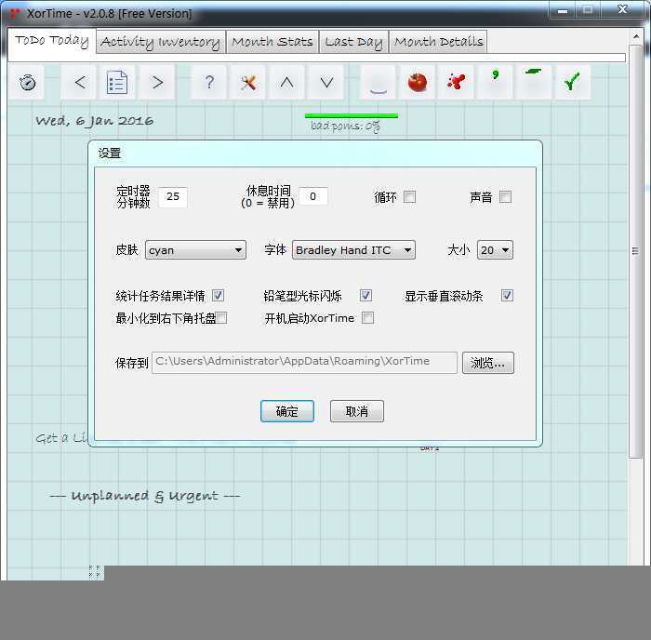Screen dimensions: 651x640
Task: Mark a pomodoro with the tomato icon
Action: pyautogui.click(x=417, y=82)
